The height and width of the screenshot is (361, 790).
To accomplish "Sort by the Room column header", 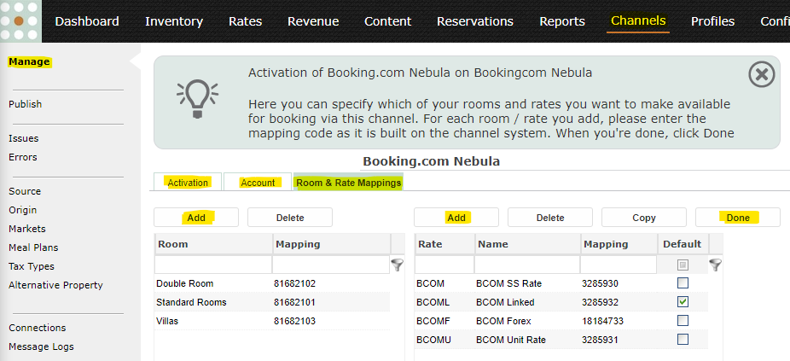I will pos(213,244).
